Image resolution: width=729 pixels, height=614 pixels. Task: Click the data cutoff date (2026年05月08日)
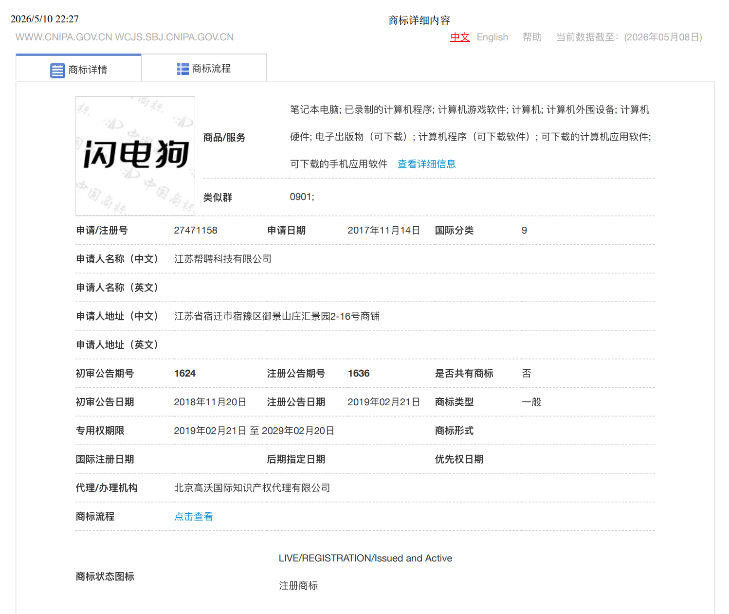point(663,37)
